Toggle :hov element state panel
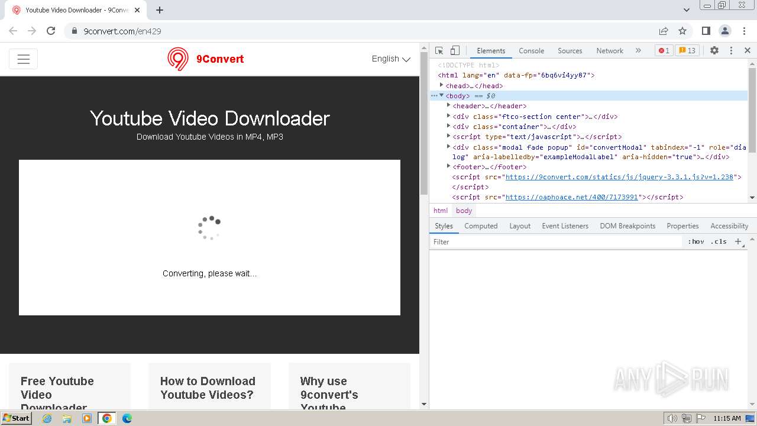757x426 pixels. coord(695,241)
